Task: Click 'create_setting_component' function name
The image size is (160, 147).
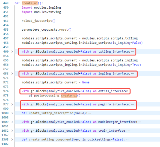Action: 50,139
